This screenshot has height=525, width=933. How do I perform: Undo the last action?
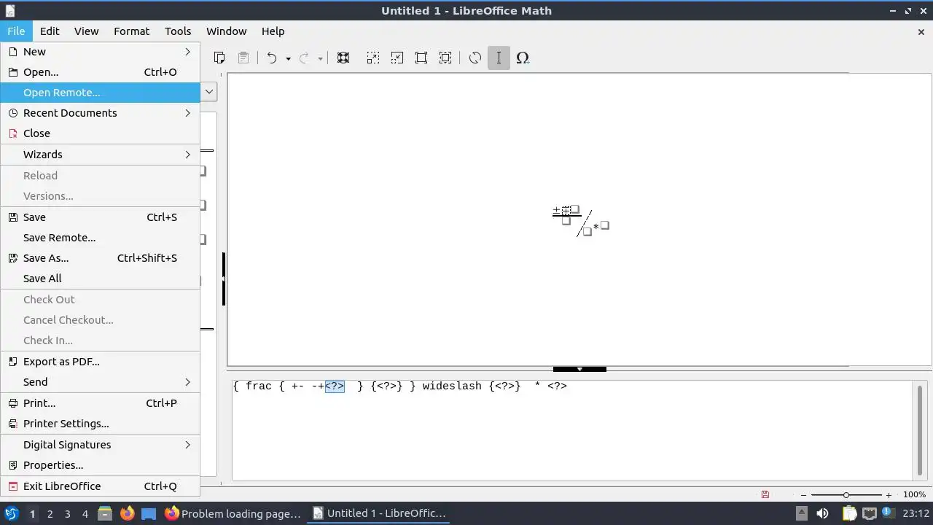[272, 58]
